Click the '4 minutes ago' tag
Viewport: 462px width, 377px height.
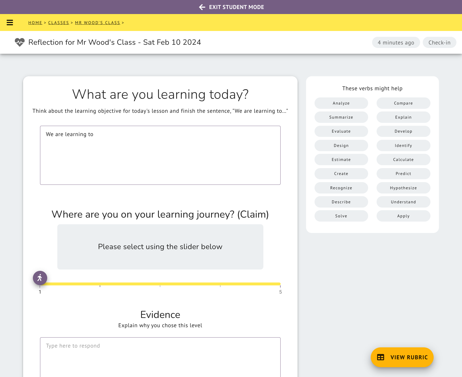tap(396, 42)
